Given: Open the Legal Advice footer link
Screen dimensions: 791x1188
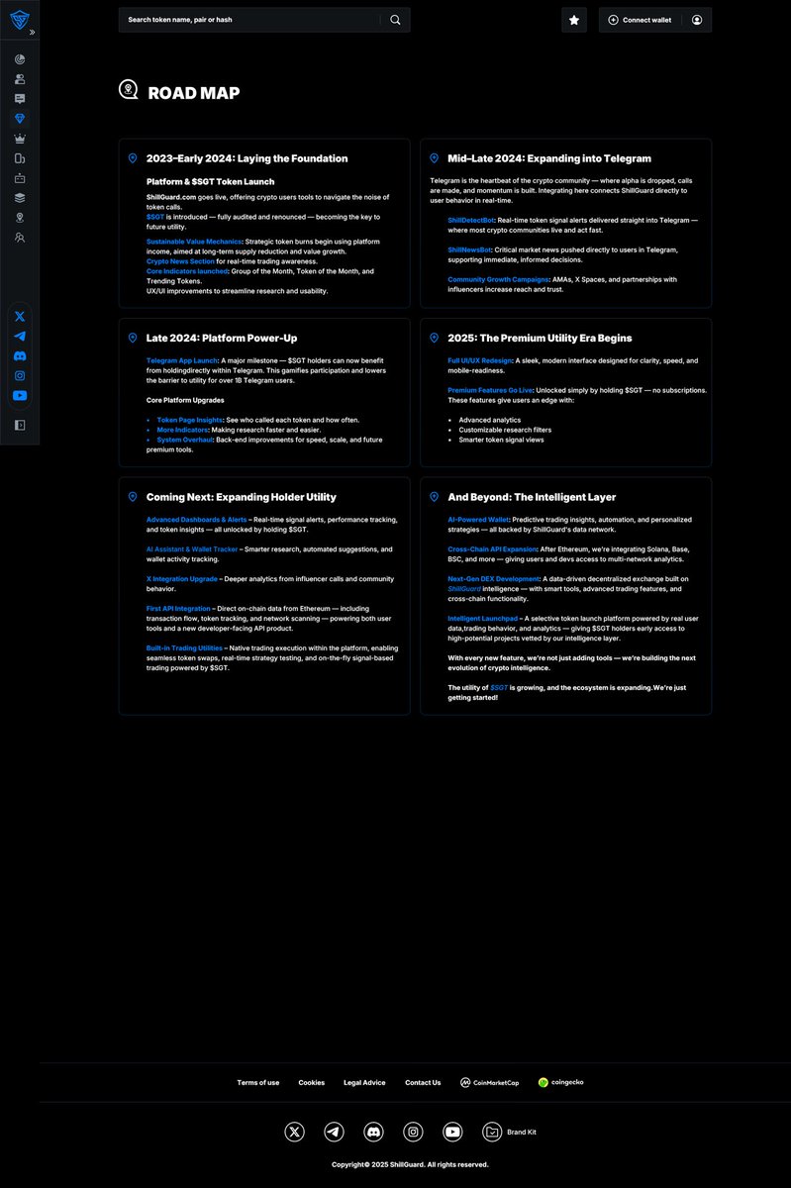Looking at the screenshot, I should 364,1082.
